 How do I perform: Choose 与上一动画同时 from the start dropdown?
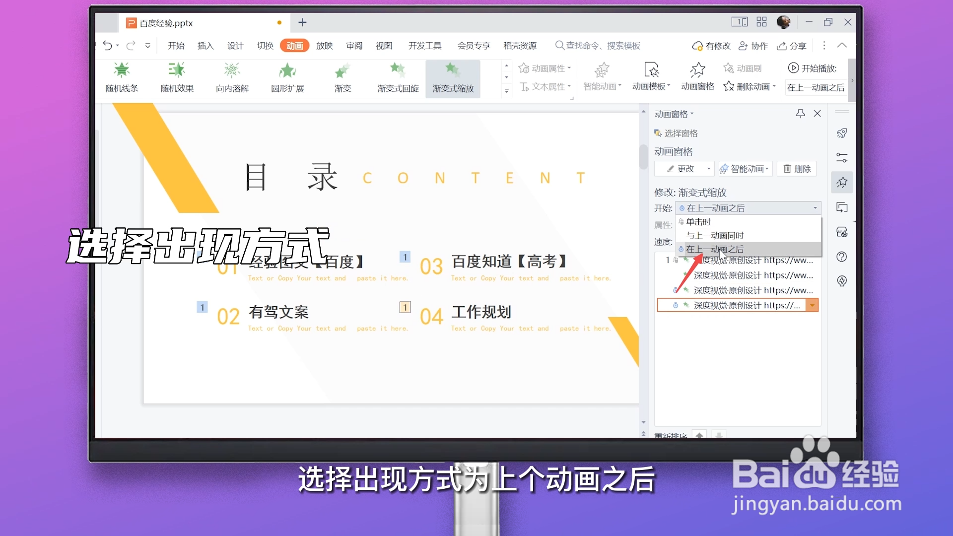[x=749, y=235]
